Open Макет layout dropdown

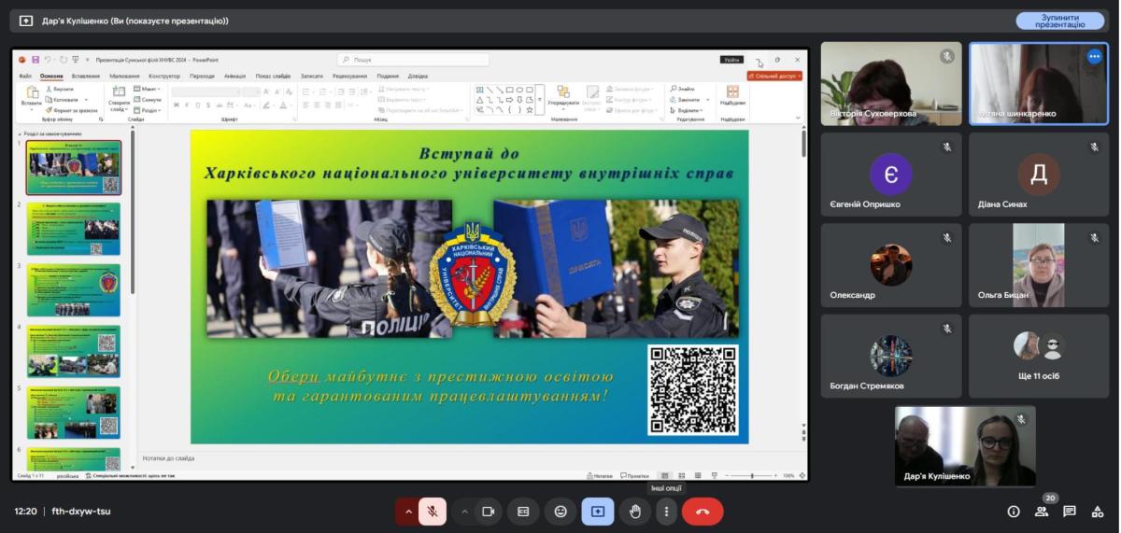click(x=147, y=89)
